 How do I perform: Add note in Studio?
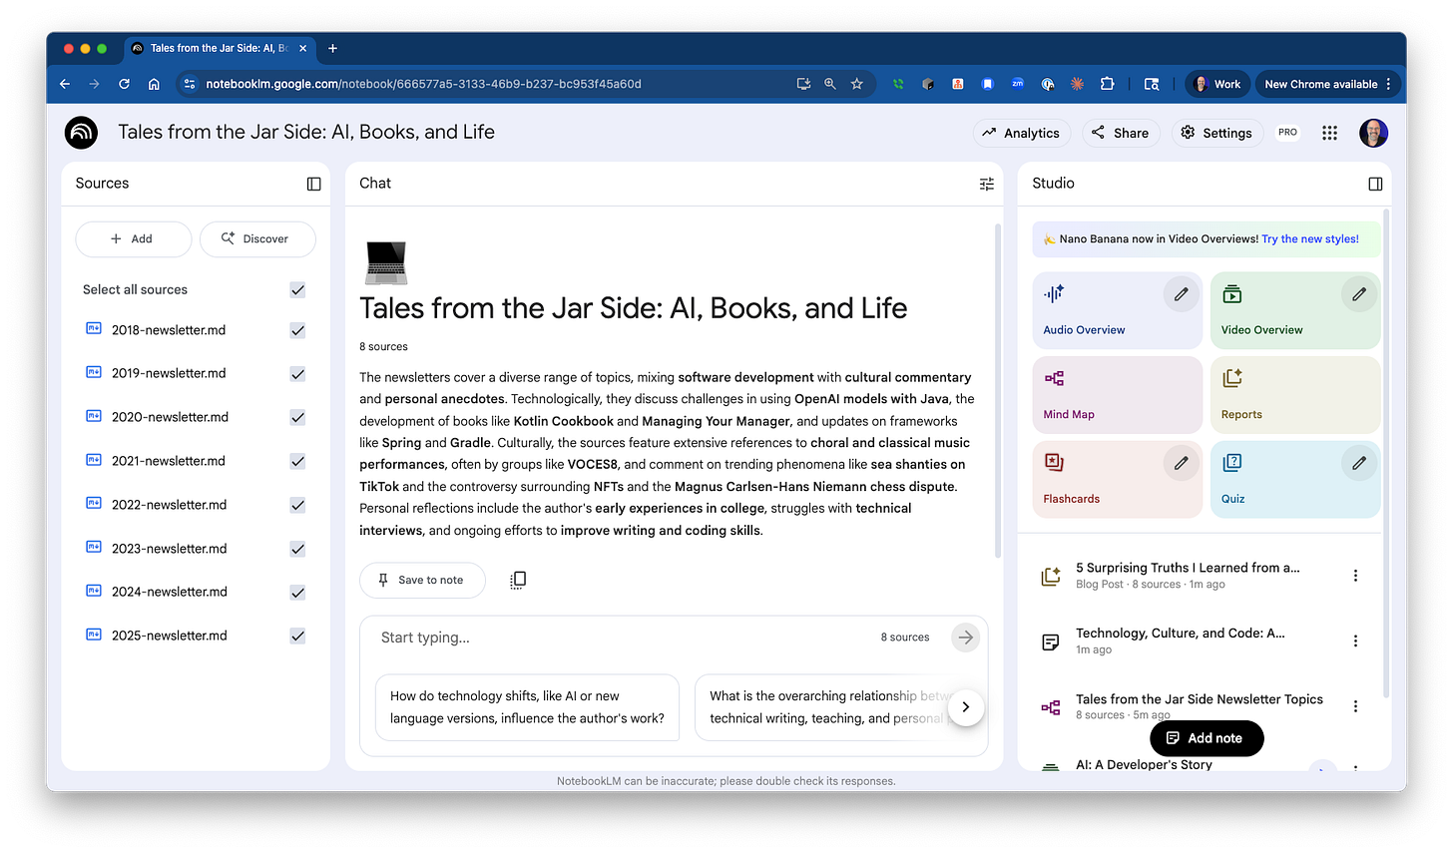coord(1207,738)
